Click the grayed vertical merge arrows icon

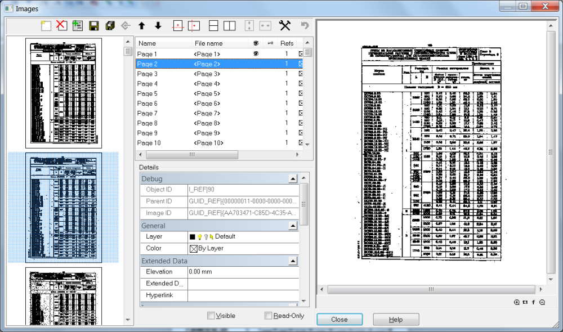click(249, 25)
